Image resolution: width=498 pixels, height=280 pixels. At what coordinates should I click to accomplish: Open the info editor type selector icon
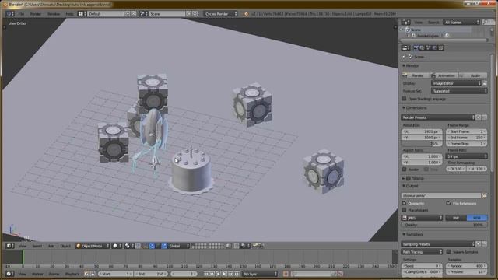pyautogui.click(x=10, y=14)
